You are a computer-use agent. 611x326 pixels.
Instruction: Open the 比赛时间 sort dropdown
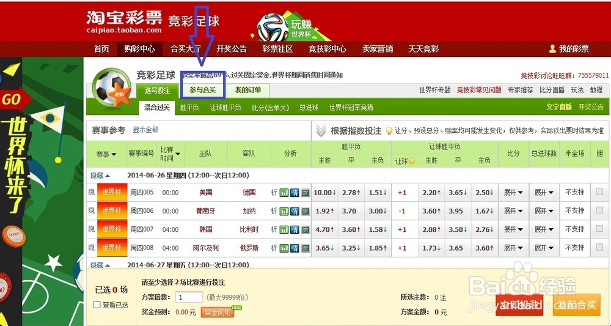[170, 154]
